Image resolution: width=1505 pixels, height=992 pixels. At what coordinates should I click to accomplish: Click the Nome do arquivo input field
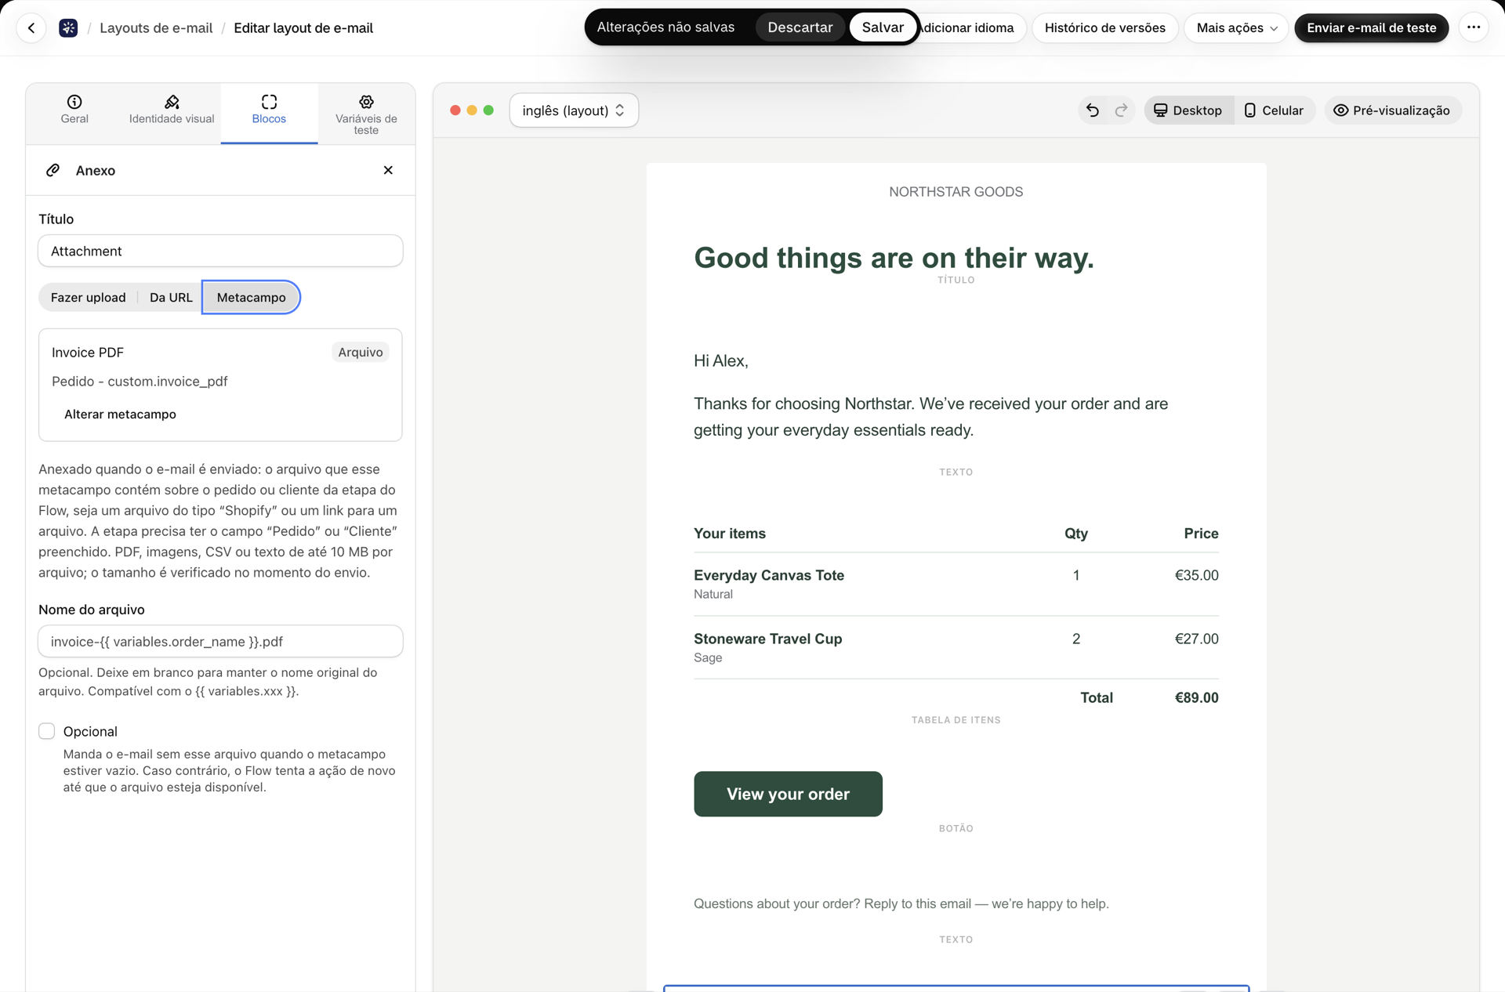220,642
